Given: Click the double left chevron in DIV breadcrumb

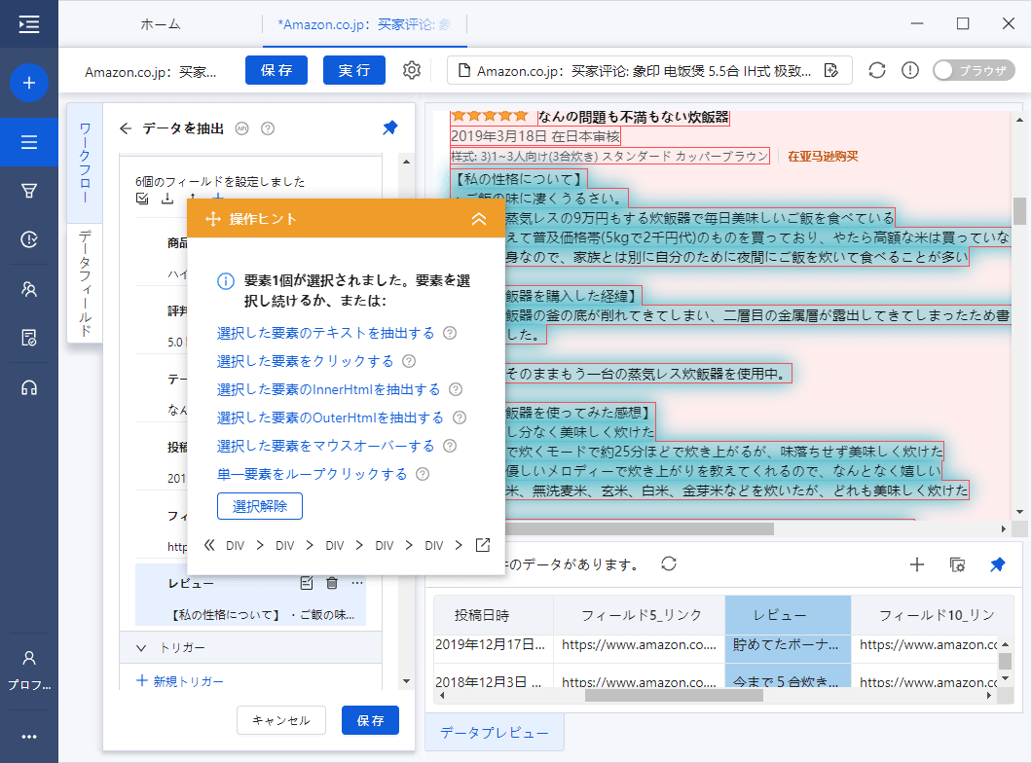Looking at the screenshot, I should [x=209, y=545].
